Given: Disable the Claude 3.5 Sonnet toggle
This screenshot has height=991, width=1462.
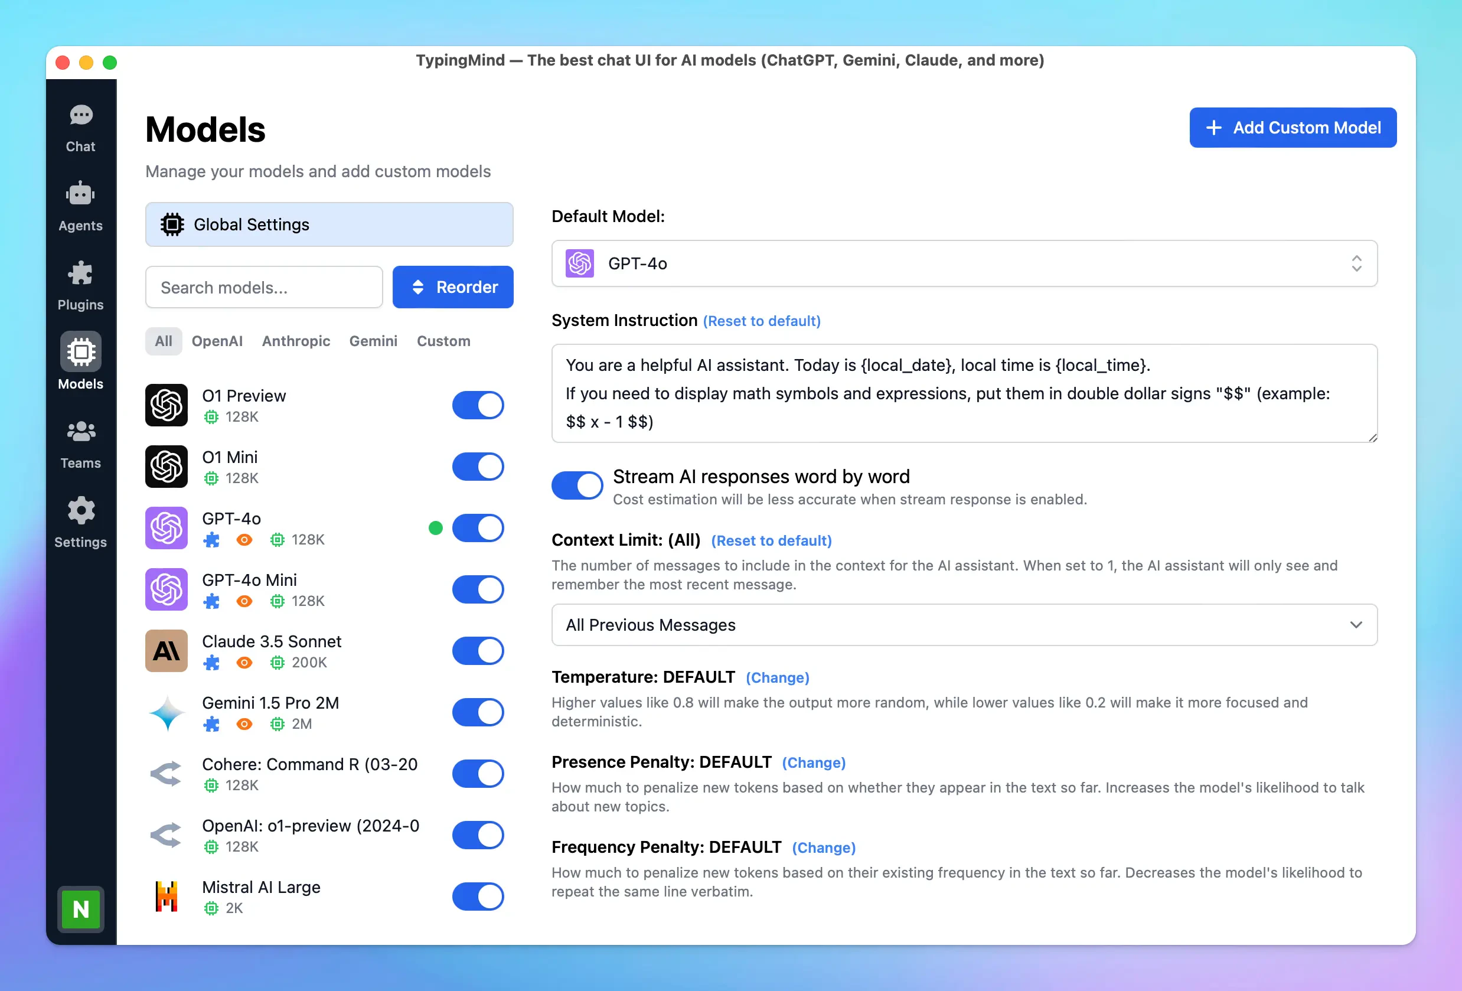Looking at the screenshot, I should [478, 651].
